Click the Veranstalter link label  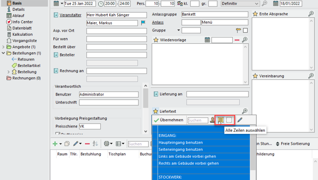70,15
